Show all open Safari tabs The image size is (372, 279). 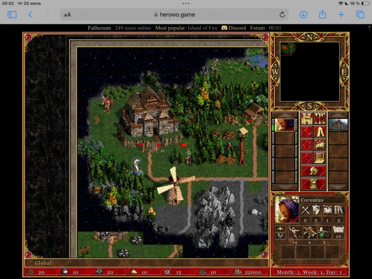(360, 15)
